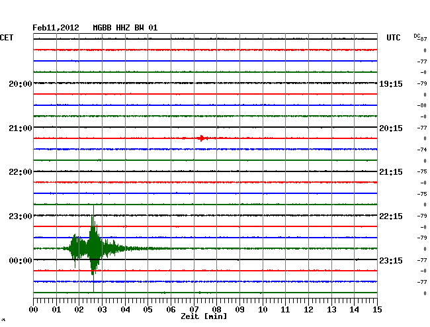The width and height of the screenshot is (430, 327).
Task: Select minute 12 on the time axis
Action: 308,310
